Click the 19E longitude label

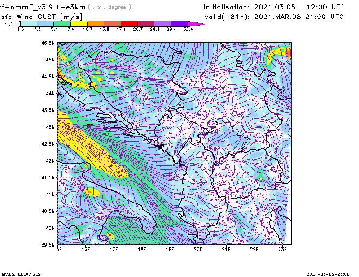tap(170, 249)
